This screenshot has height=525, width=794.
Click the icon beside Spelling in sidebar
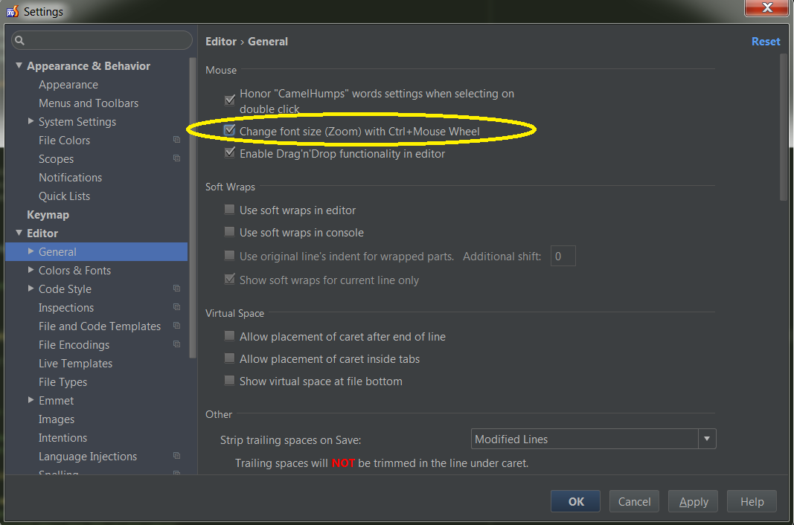pos(176,472)
